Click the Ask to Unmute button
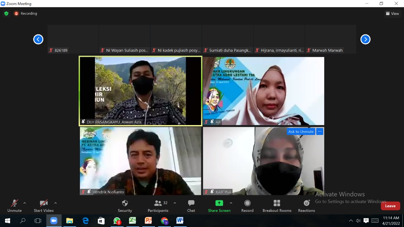The height and width of the screenshot is (227, 404). [301, 131]
